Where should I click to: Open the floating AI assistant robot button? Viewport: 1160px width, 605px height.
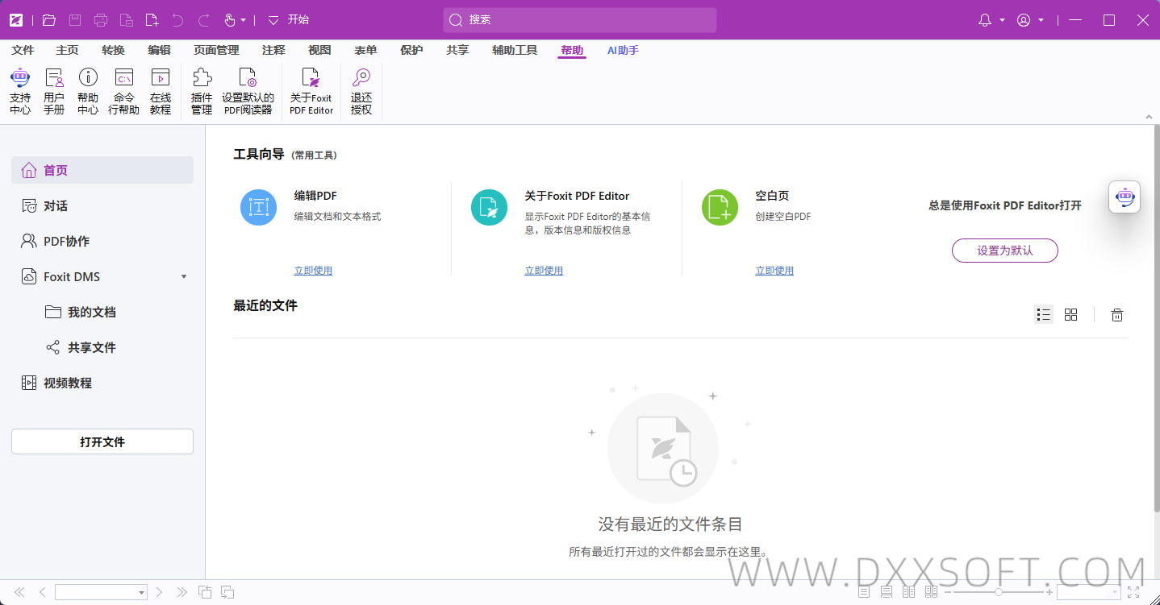1125,197
